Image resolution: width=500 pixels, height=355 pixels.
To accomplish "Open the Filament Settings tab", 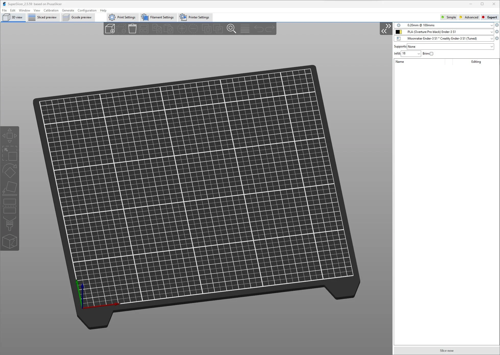I will pyautogui.click(x=158, y=17).
